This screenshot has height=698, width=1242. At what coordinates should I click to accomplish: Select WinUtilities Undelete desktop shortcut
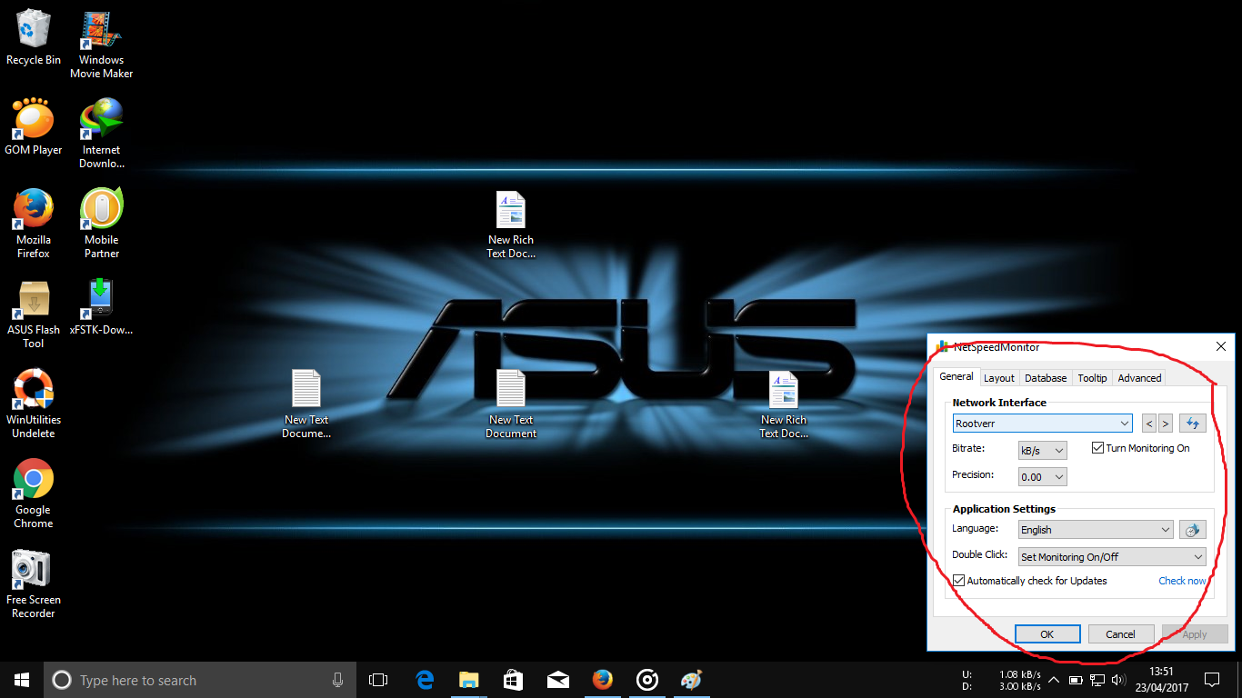(x=34, y=404)
